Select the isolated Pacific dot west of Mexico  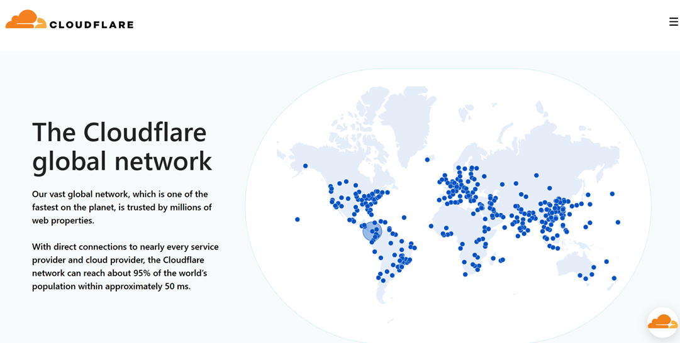point(298,219)
